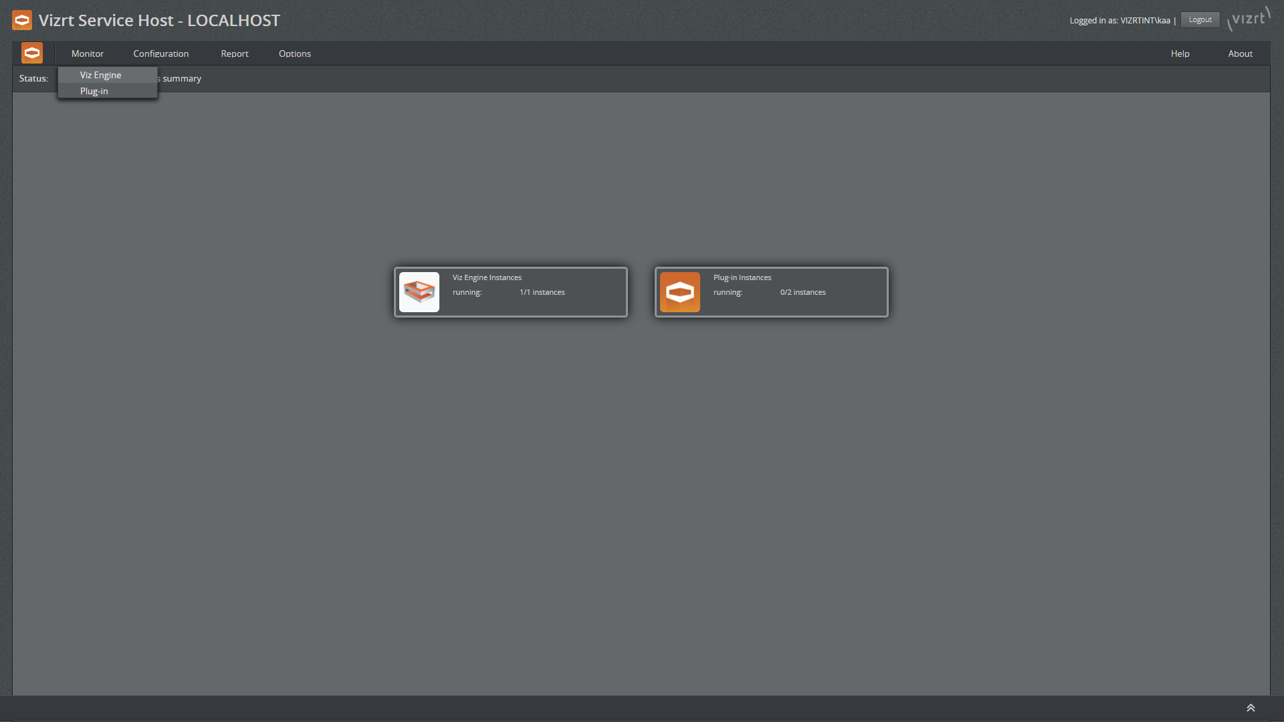The width and height of the screenshot is (1284, 722).
Task: Toggle visibility of Plug-in instances
Action: click(94, 90)
